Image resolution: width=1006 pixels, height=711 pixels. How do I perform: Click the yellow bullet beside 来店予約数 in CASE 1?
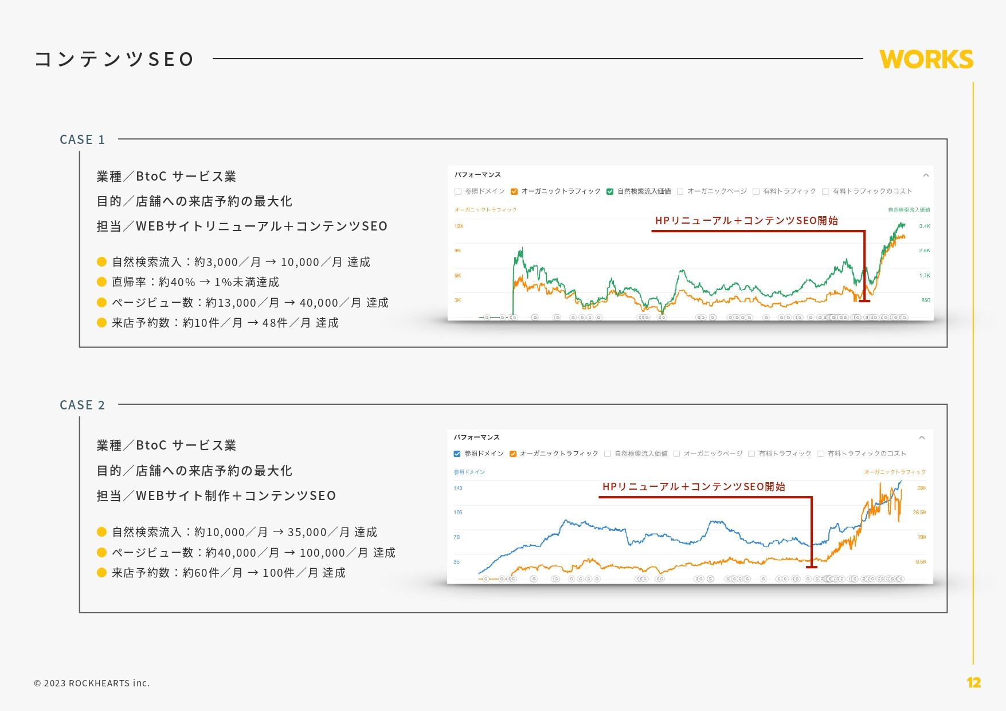(x=101, y=323)
